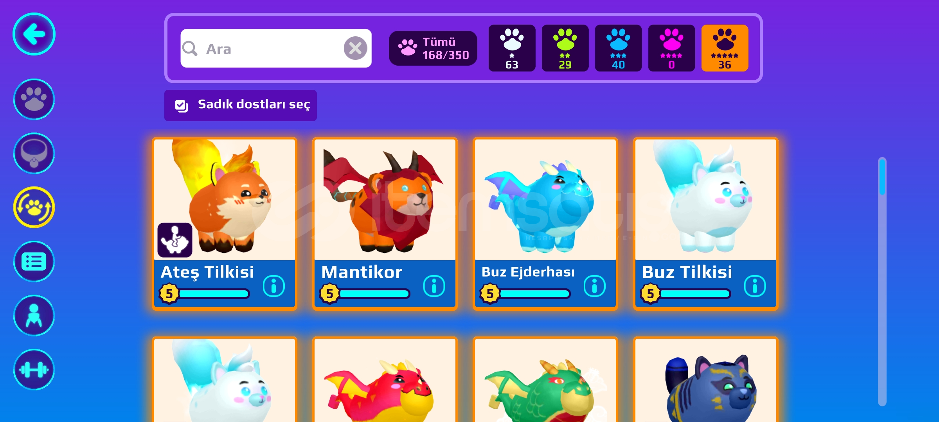Select the yellow pet swap icon

click(x=34, y=207)
